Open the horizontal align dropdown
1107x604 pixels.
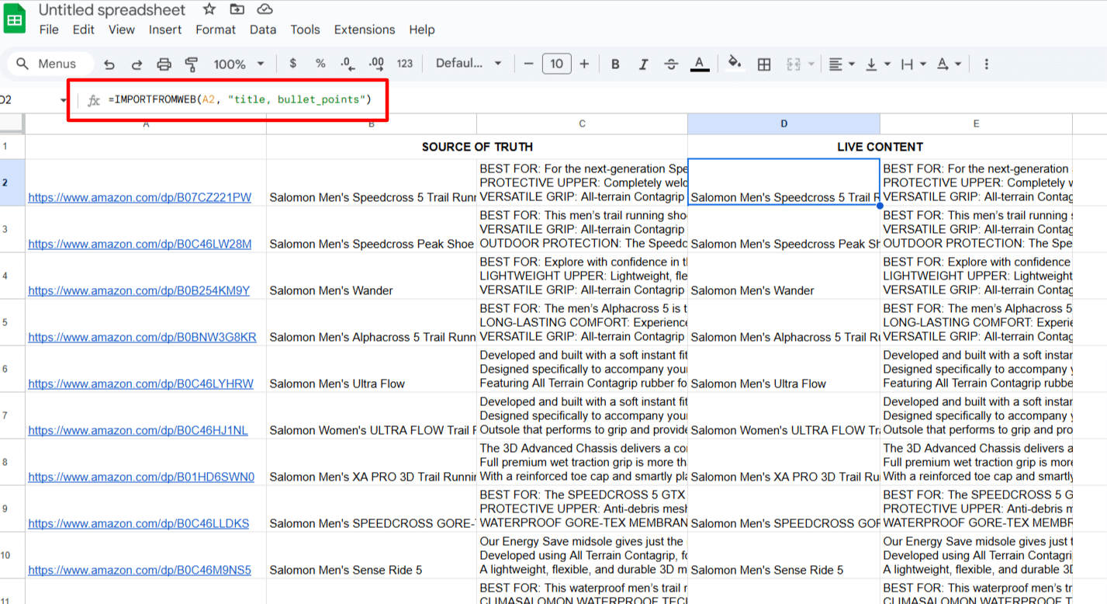tap(841, 64)
